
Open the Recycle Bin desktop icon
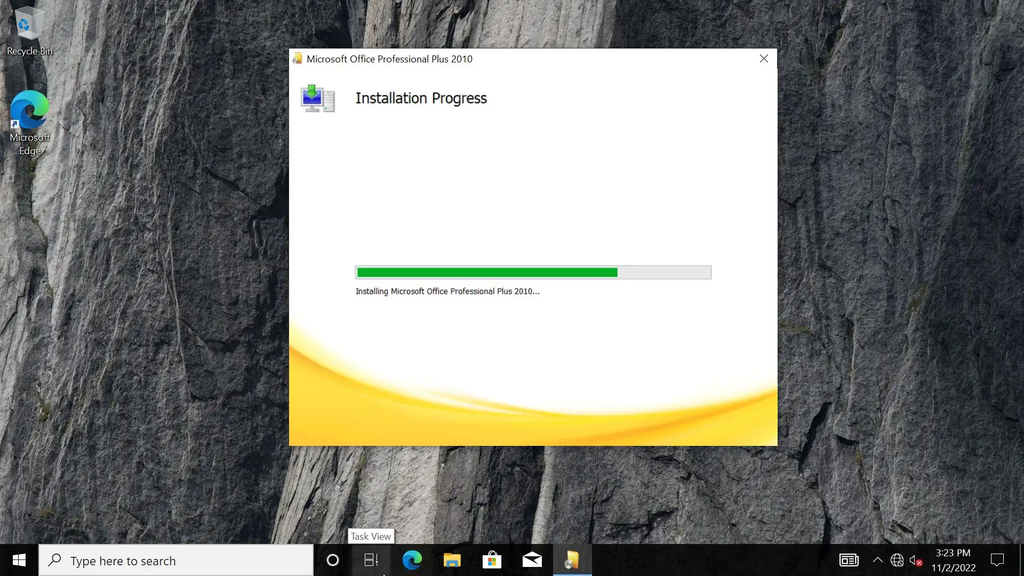pos(29,31)
